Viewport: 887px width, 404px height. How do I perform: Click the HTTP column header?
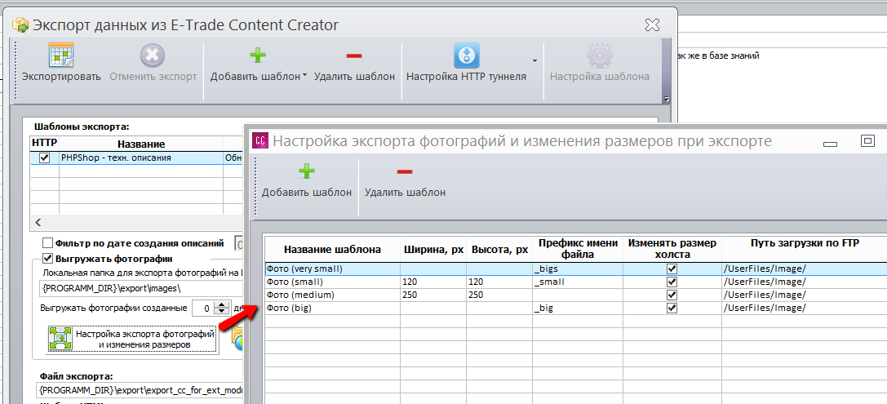click(44, 143)
